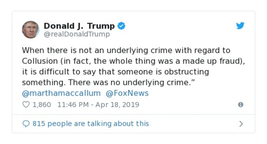Screen dimensions: 267x144
Task: Open the profile avatar picture
Action: (x=31, y=29)
